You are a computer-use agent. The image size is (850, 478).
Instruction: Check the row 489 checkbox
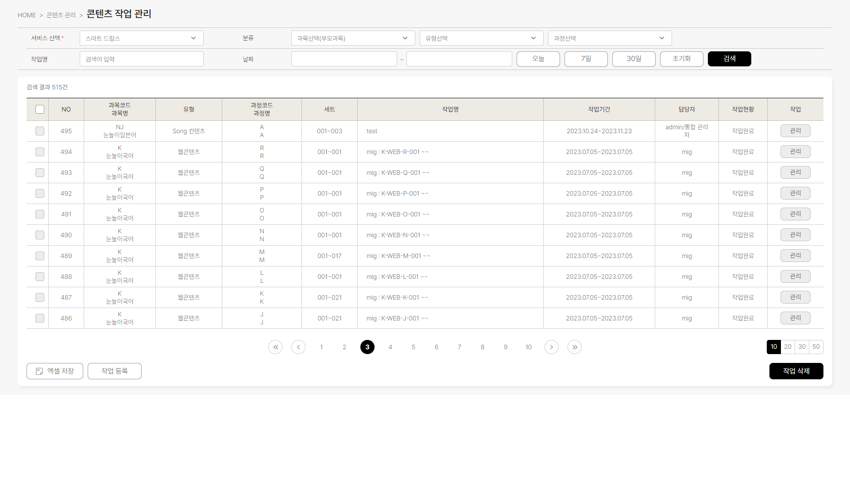click(40, 256)
